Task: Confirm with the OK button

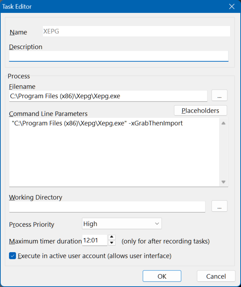Action: point(162,276)
